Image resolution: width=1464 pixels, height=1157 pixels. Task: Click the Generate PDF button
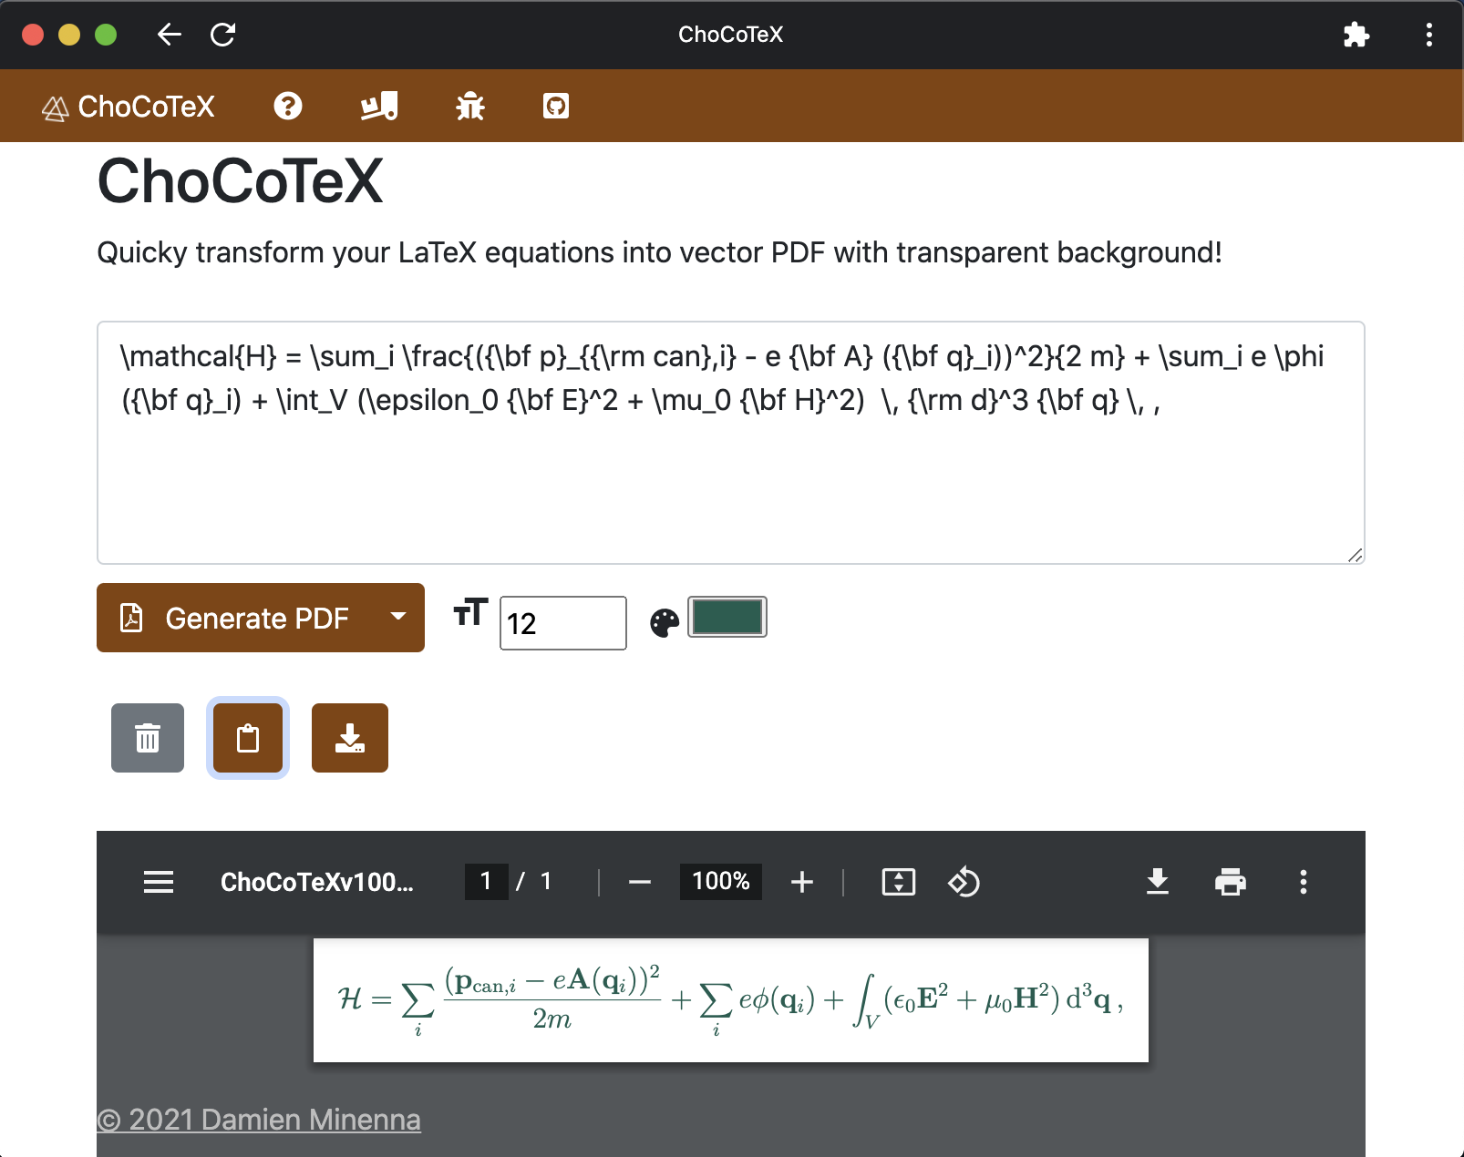coord(235,618)
